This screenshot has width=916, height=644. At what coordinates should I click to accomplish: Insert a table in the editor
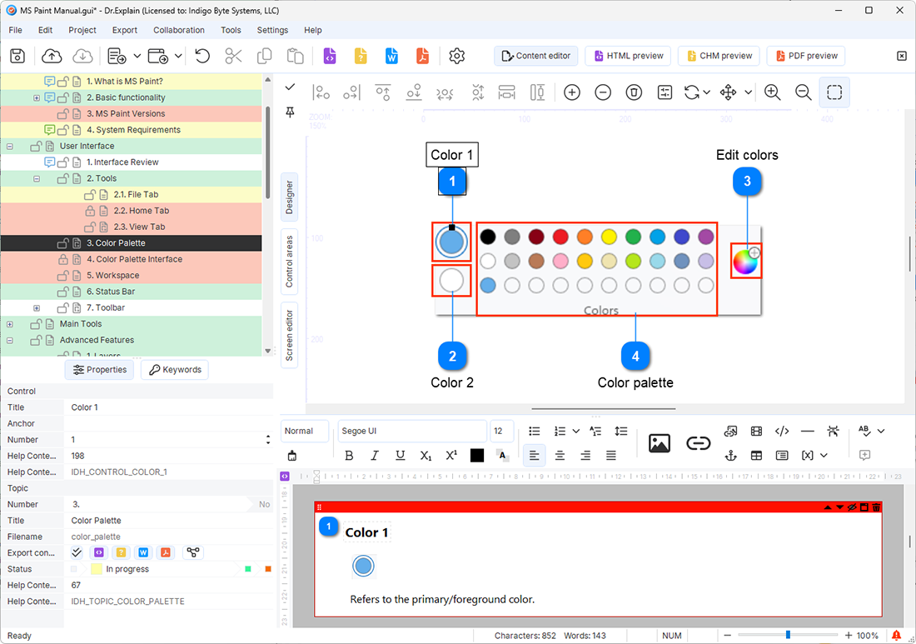pyautogui.click(x=756, y=455)
